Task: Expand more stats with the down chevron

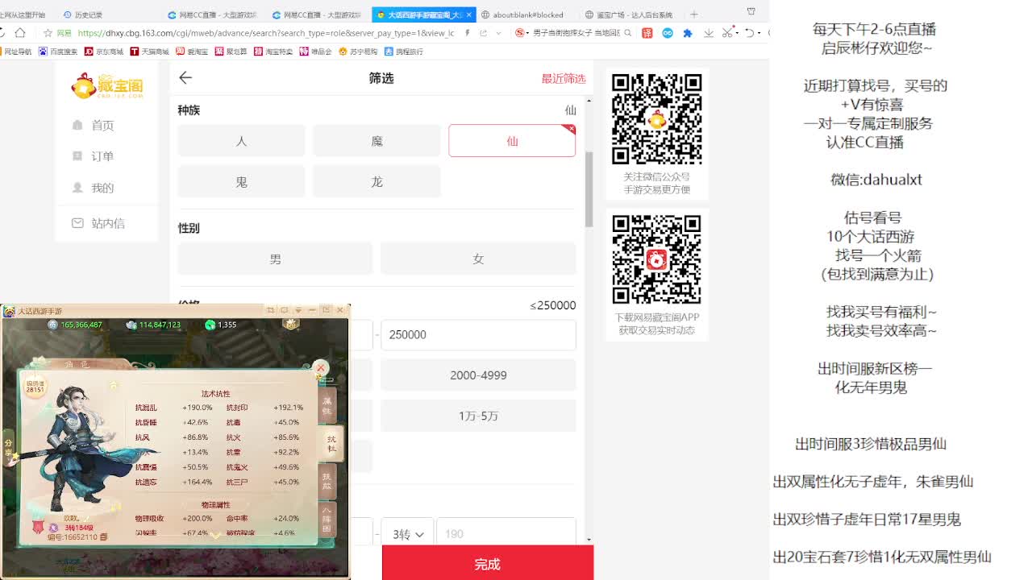Action: pyautogui.click(x=216, y=534)
